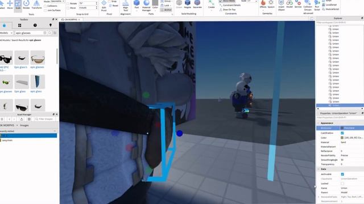Switch to Toolbox Creations bulb icon
Viewport: 364px width, 204px height.
point(51,25)
